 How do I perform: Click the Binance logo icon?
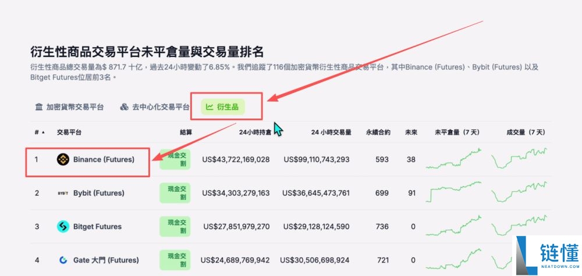click(x=63, y=160)
